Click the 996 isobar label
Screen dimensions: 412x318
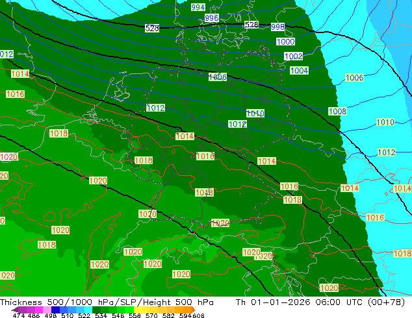point(212,18)
